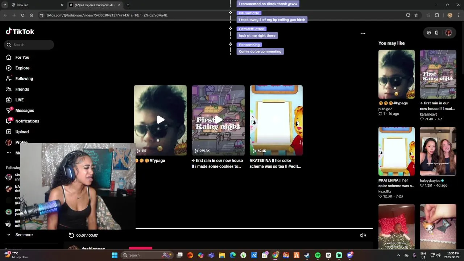Click the browser Home button
Image resolution: width=464 pixels, height=261 pixels.
(31, 15)
